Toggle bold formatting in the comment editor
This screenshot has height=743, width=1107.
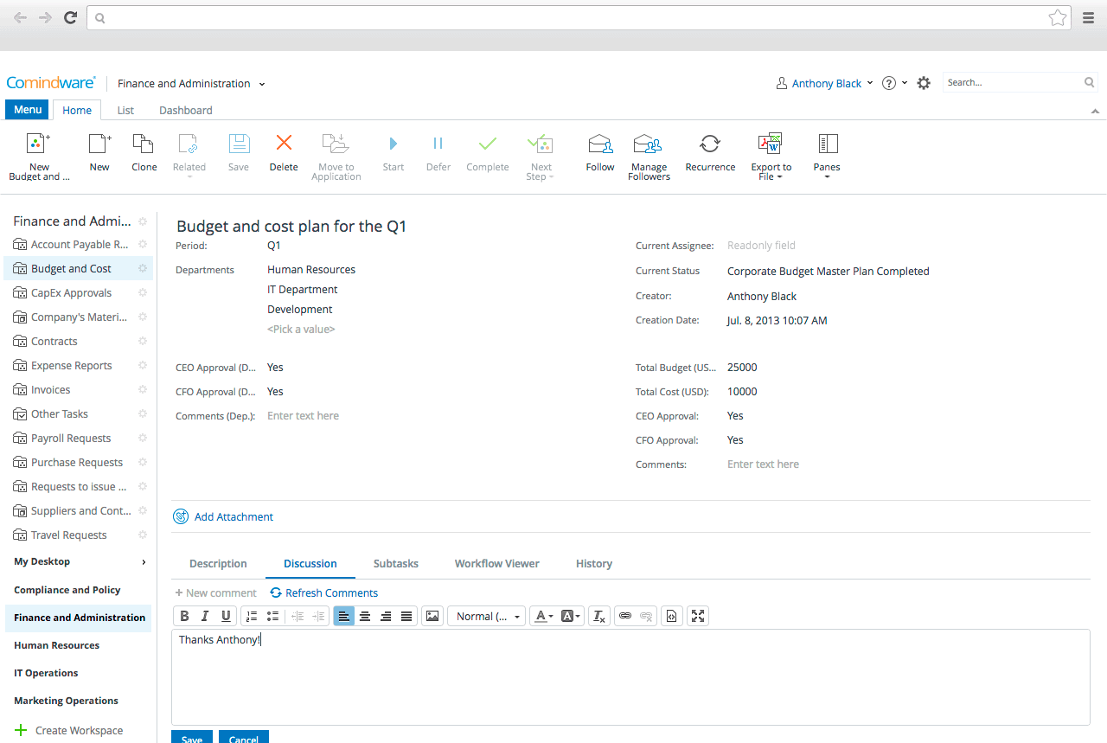184,616
